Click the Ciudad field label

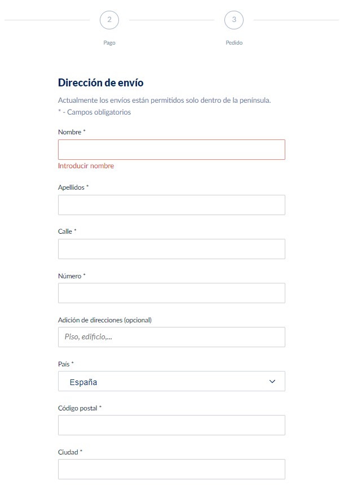tap(70, 452)
